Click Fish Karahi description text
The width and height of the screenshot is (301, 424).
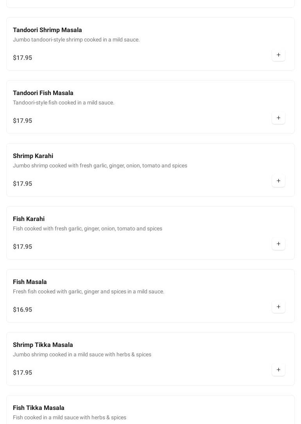pyautogui.click(x=88, y=229)
